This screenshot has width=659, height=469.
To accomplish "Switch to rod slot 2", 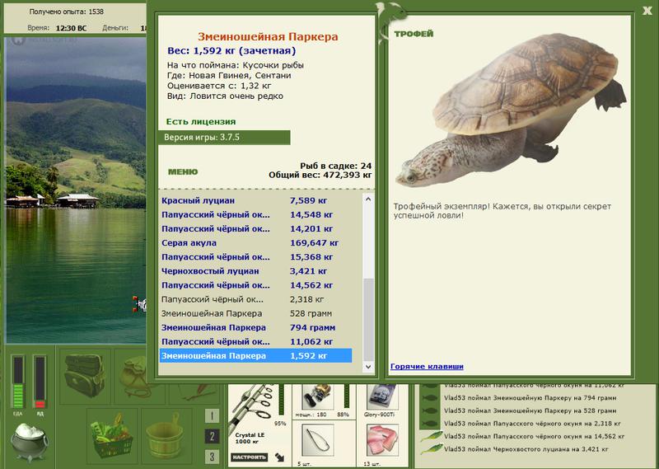I will point(212,436).
